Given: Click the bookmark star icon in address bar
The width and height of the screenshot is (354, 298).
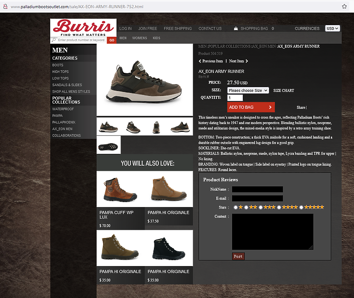Looking at the screenshot, I should [x=344, y=6].
